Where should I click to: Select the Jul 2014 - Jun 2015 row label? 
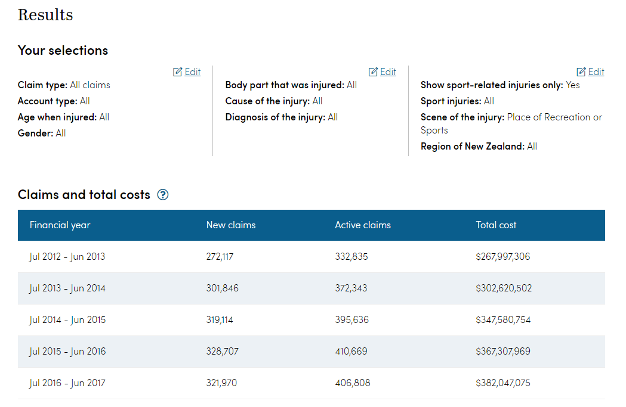click(x=67, y=320)
